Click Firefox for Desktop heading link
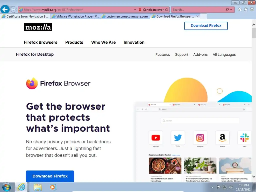 (x=34, y=54)
